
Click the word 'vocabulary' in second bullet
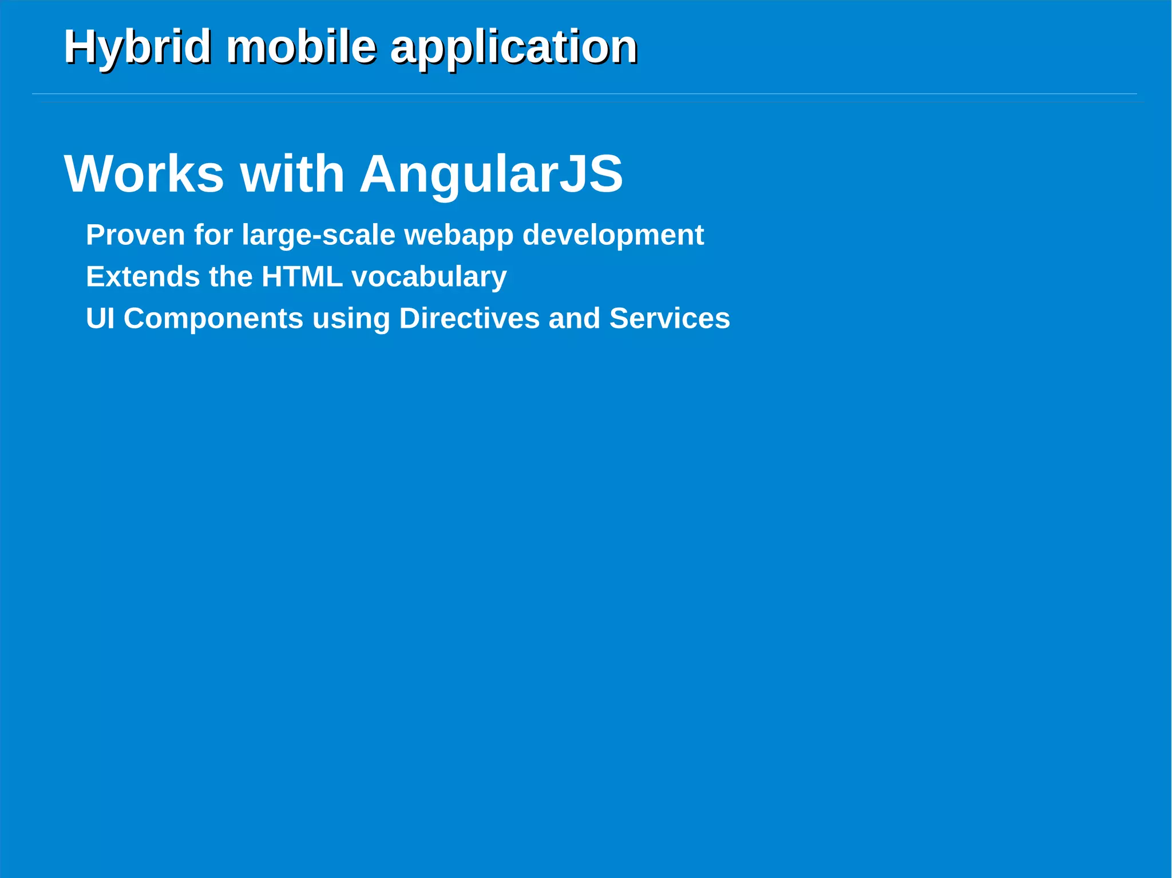(429, 277)
